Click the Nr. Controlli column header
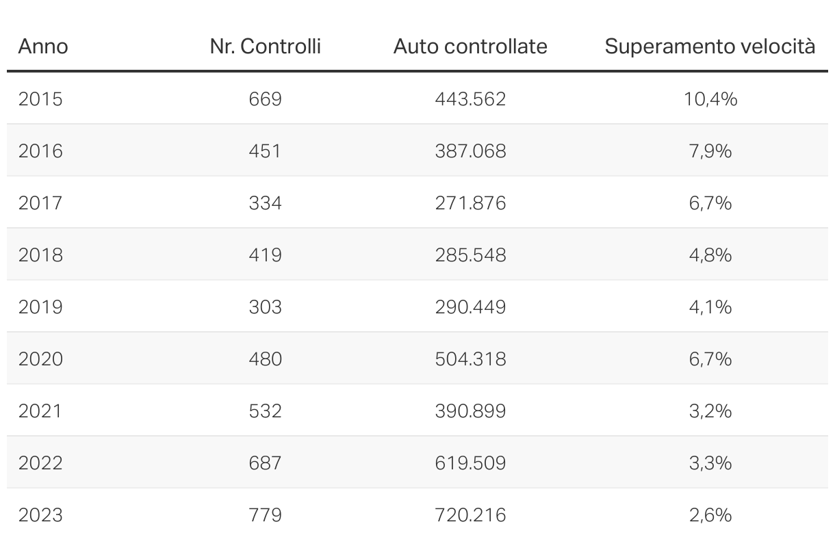The width and height of the screenshot is (835, 546). [x=265, y=47]
